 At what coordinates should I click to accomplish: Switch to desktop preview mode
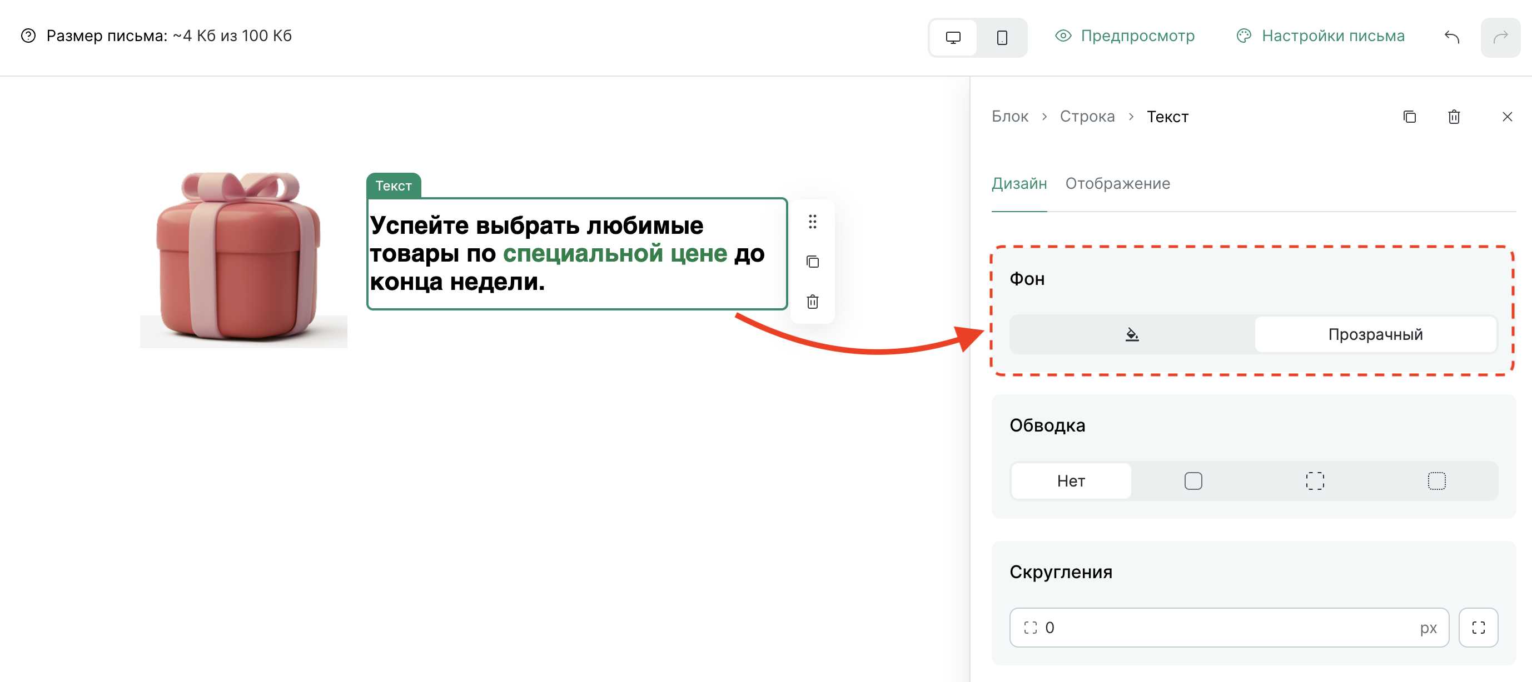pos(953,37)
